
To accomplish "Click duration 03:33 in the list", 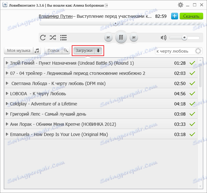I will pos(180,124).
